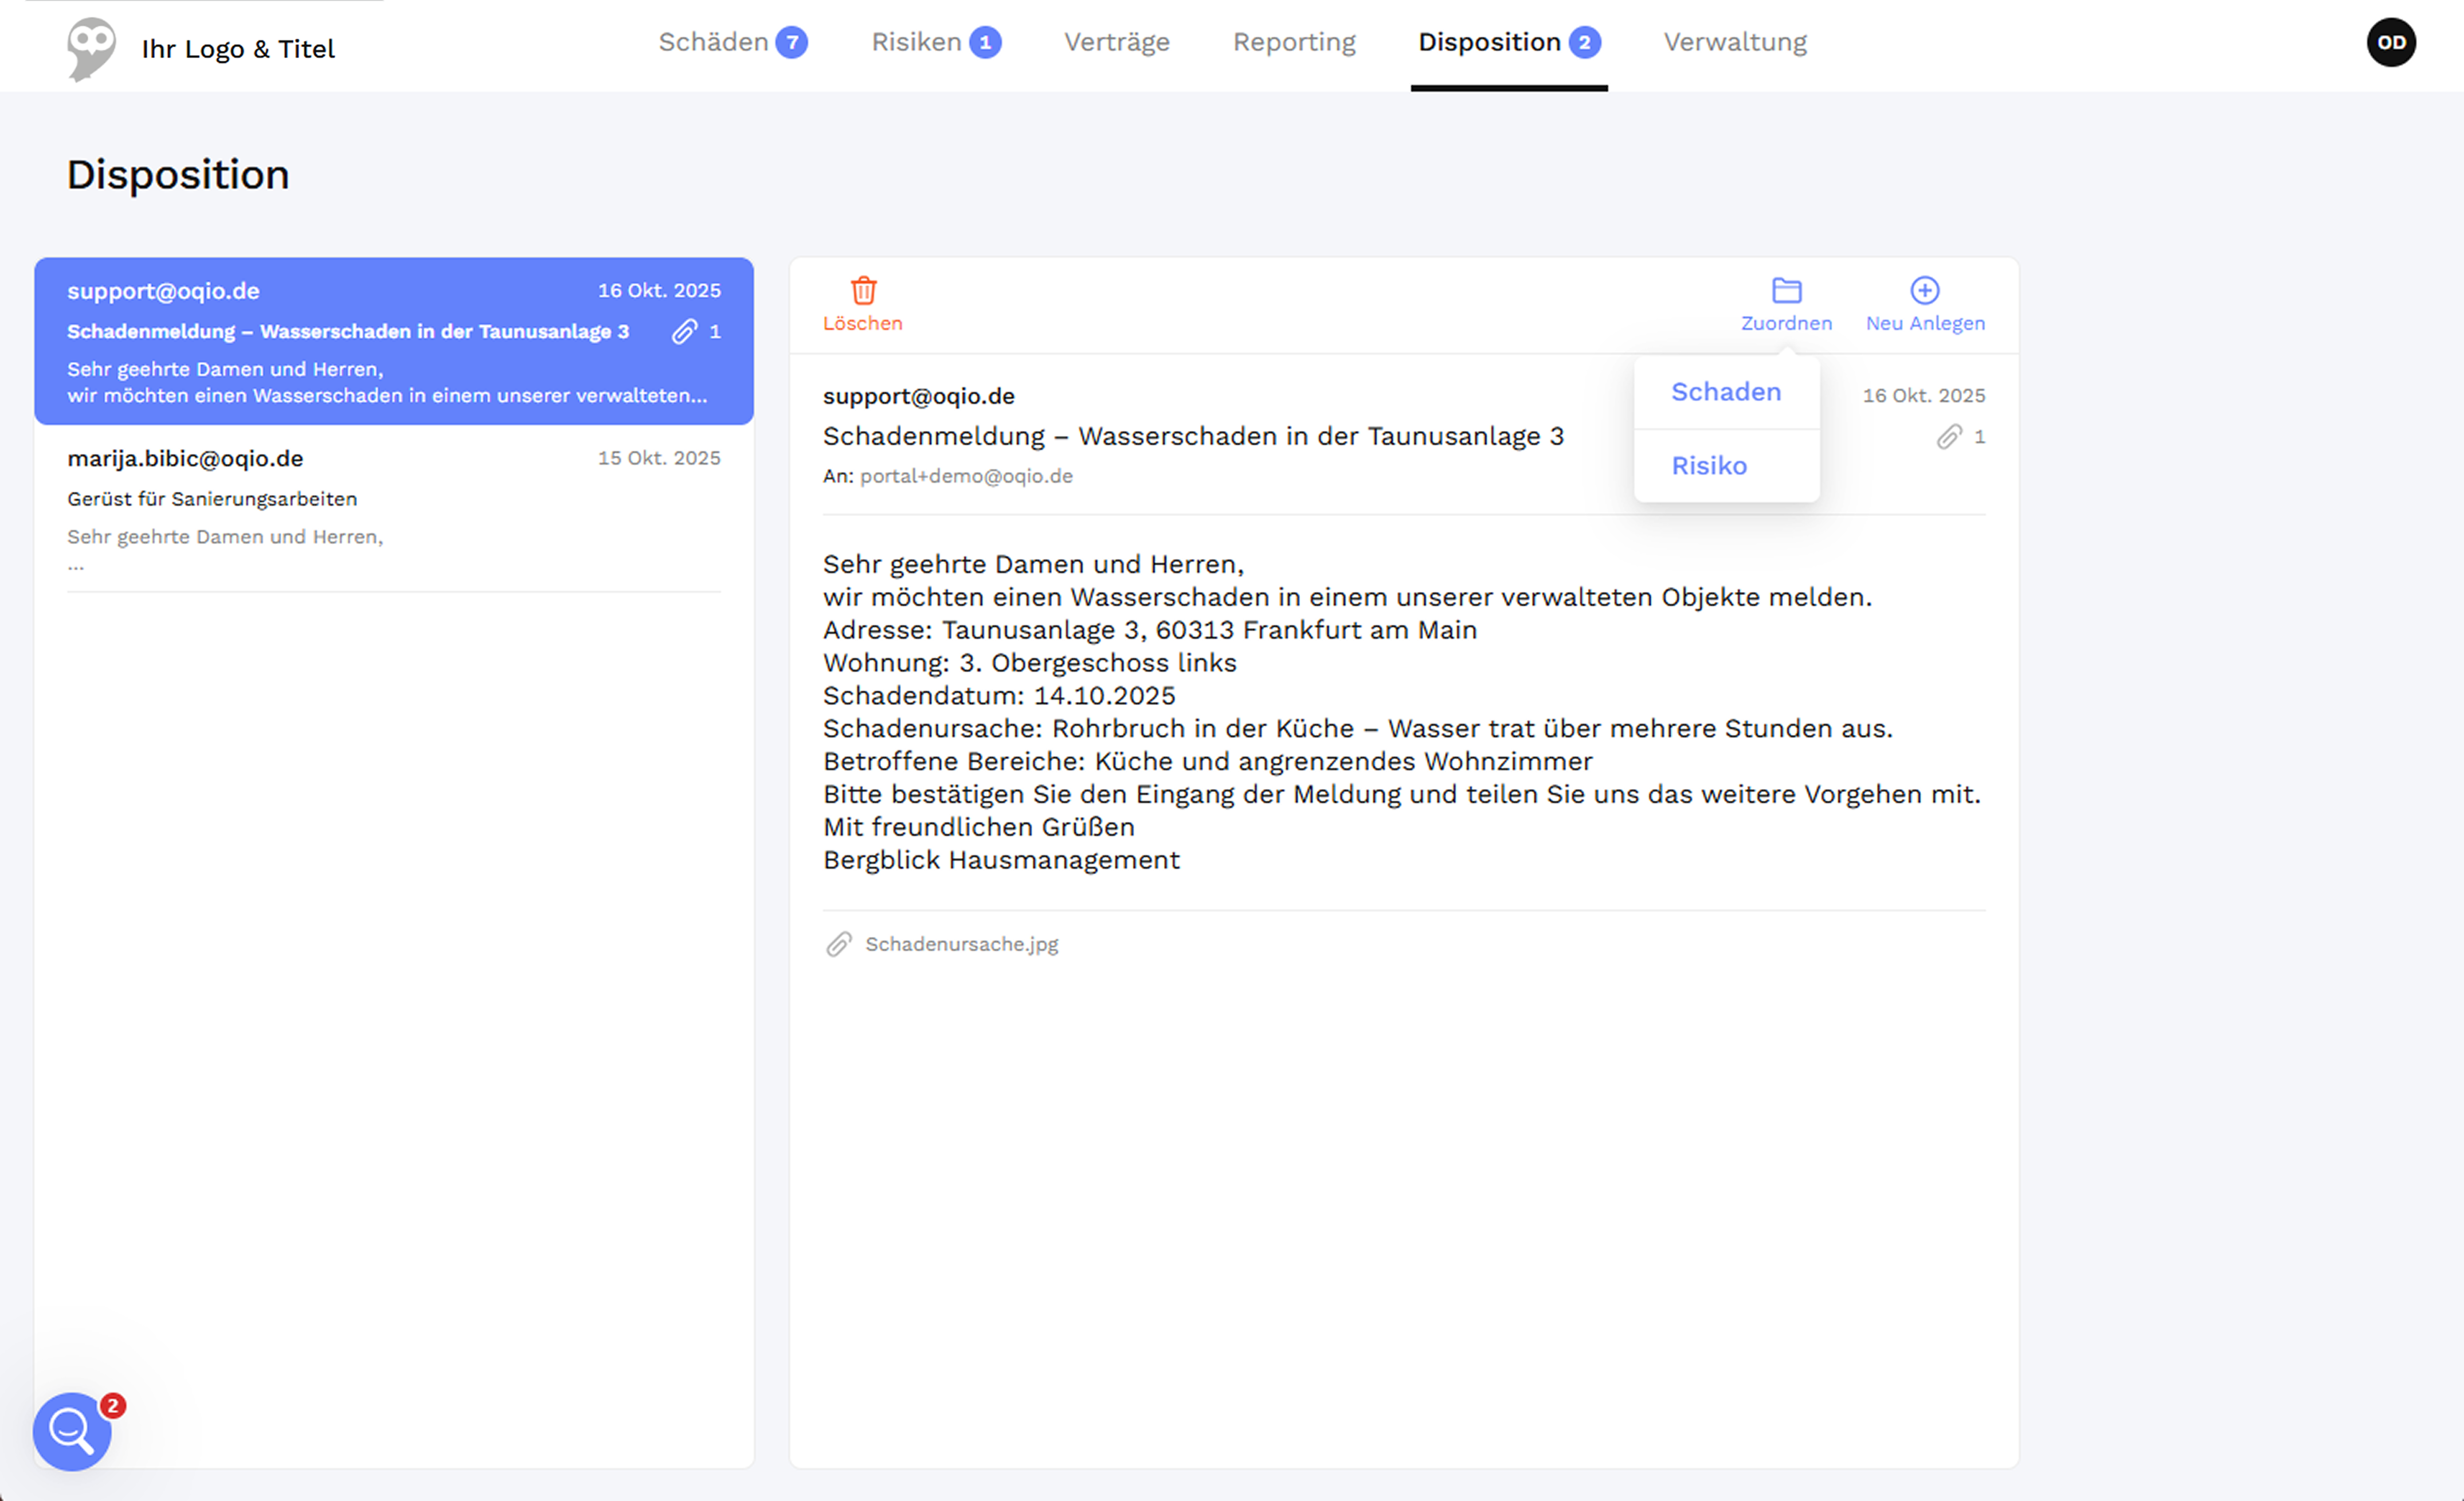Open the Schadenursache.jpg attachment

point(961,944)
